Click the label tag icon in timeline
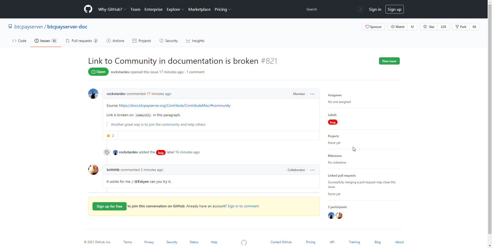This screenshot has height=248, width=492. click(x=107, y=152)
